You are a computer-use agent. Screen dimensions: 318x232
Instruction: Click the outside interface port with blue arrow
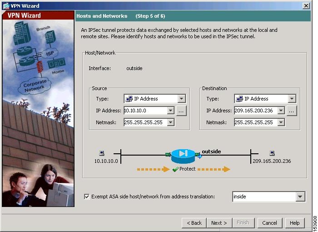pyautogui.click(x=199, y=155)
